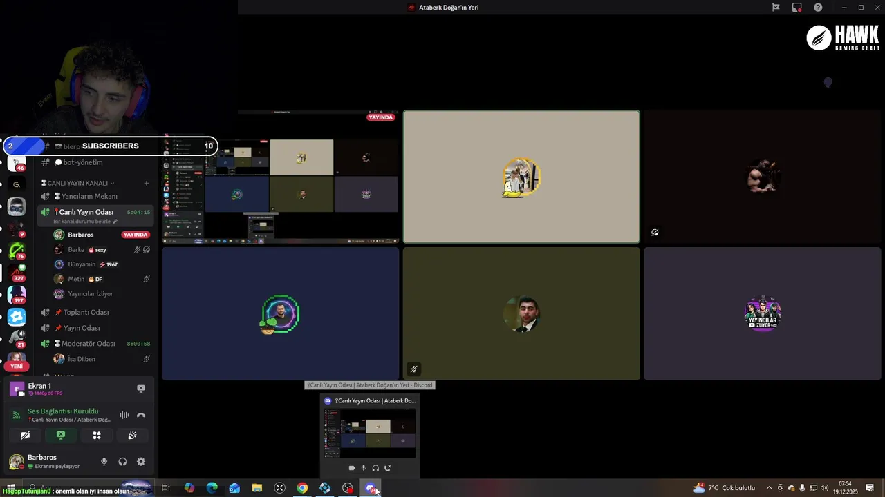
Task: Click the YENI new mentions indicator
Action: (17, 367)
